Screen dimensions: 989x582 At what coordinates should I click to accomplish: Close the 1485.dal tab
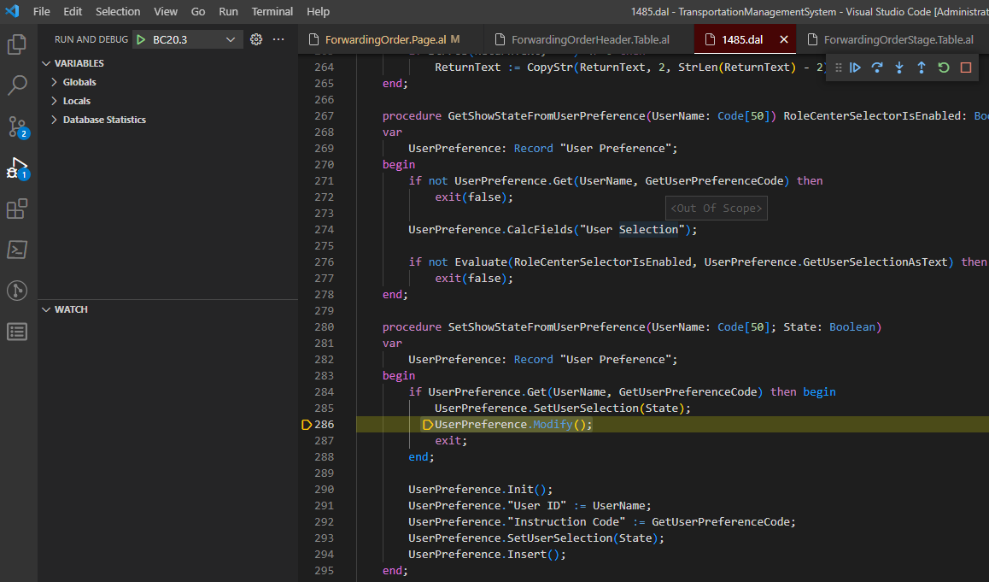(x=784, y=40)
